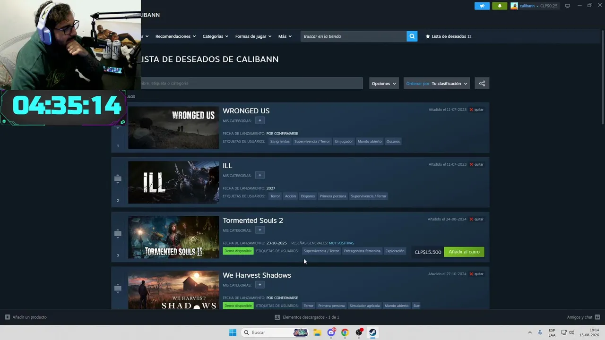Select the 'Simulador agrícola' tag
605x340 pixels.
[x=364, y=306]
